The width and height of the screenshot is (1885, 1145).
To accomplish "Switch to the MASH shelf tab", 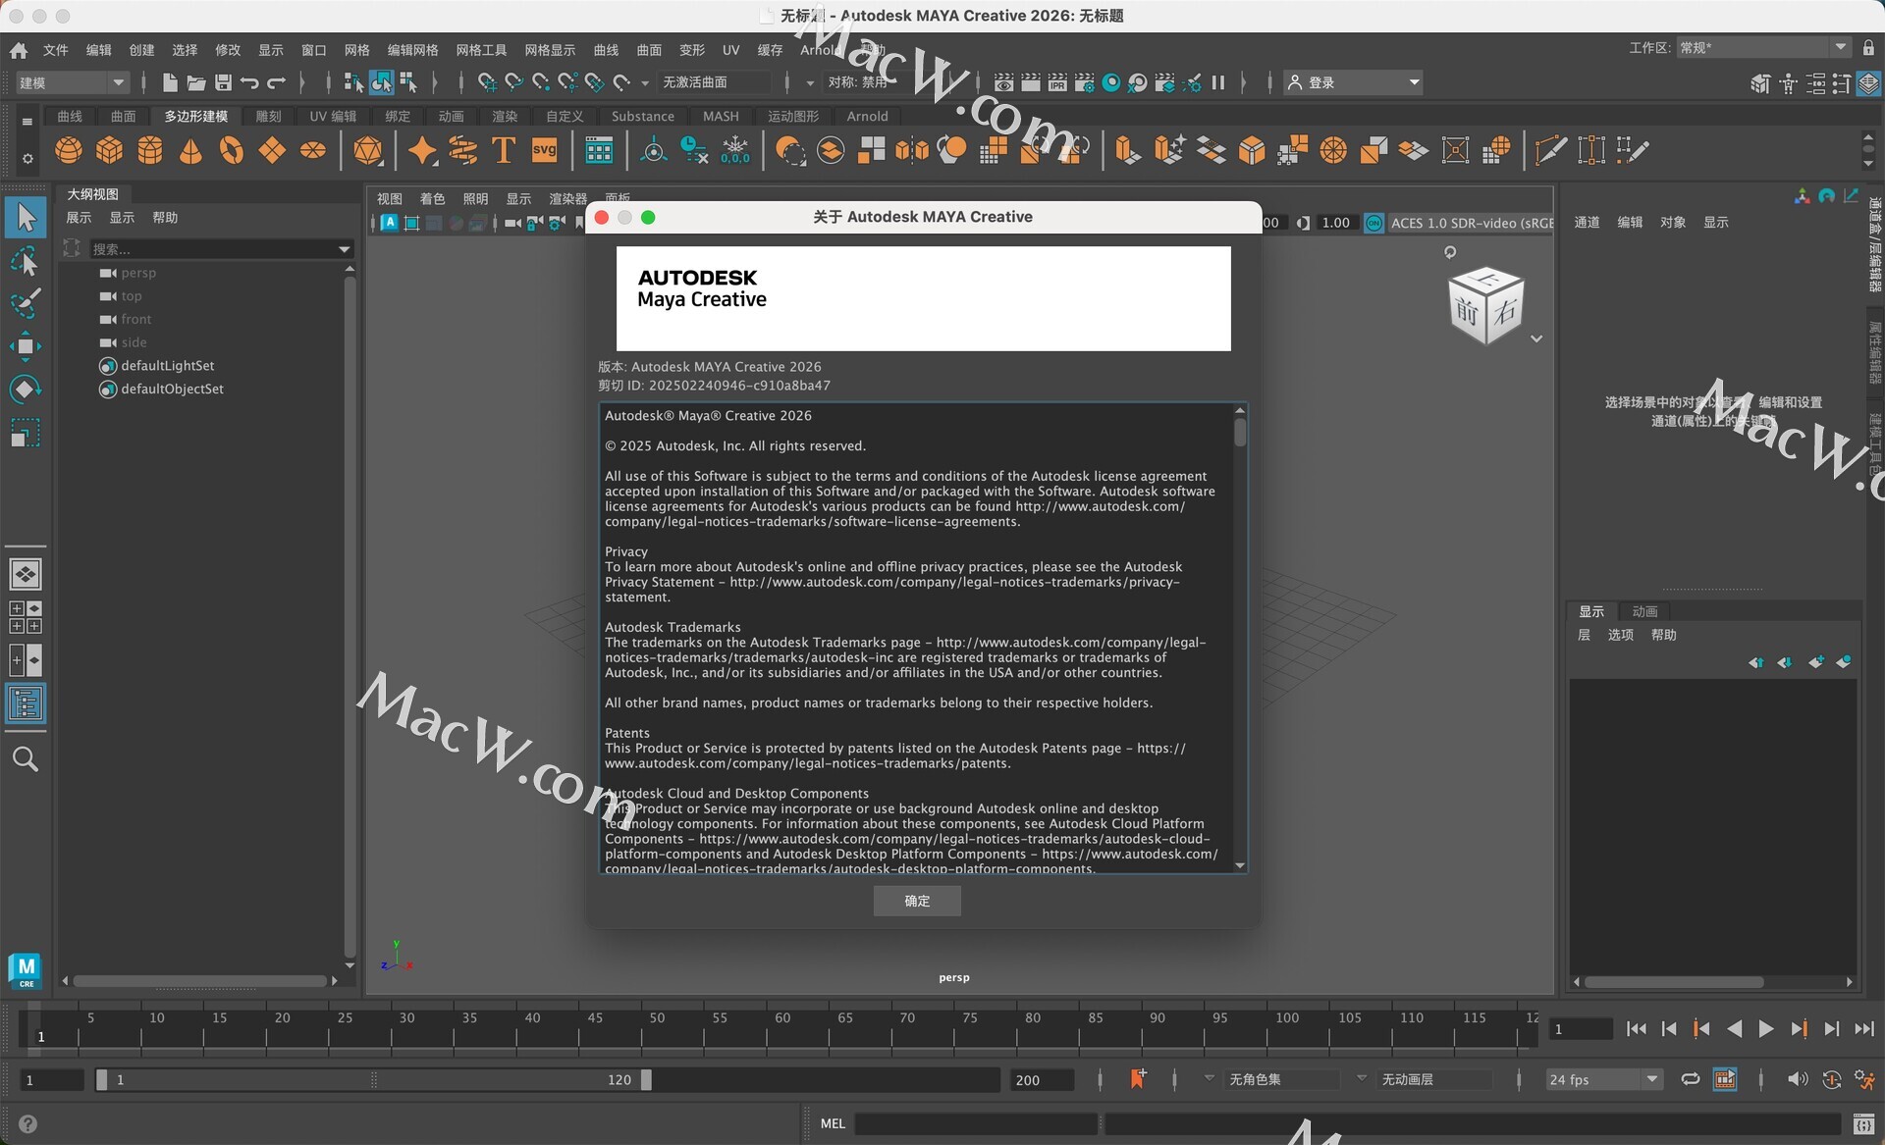I will point(721,116).
